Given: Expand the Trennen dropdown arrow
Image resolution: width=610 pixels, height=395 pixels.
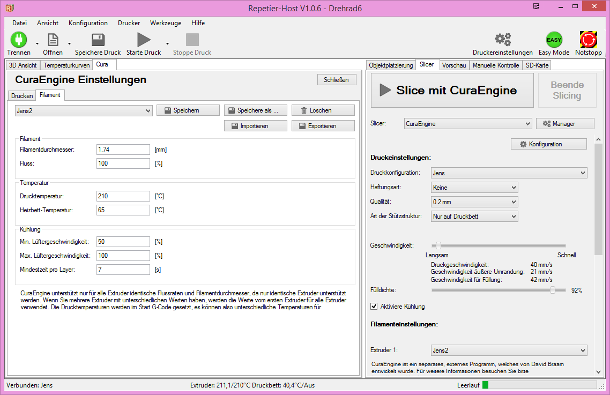Looking at the screenshot, I should (38, 43).
